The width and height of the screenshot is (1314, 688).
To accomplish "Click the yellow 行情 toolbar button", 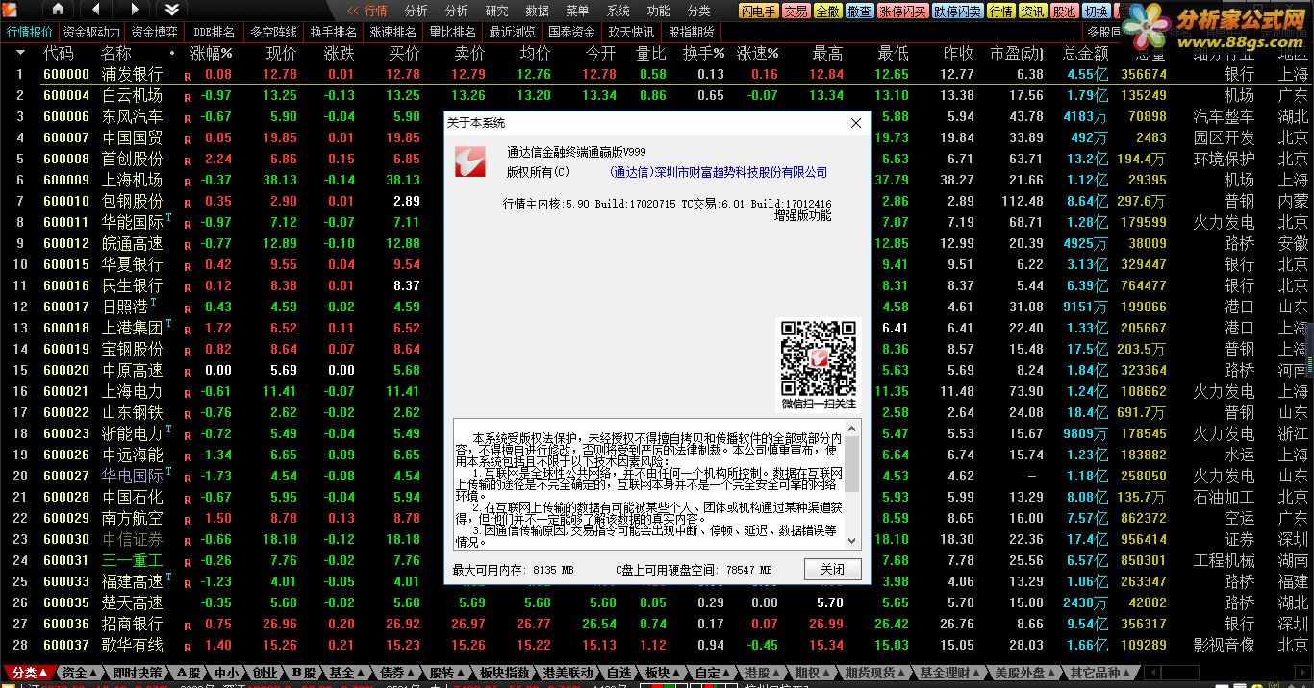I will (x=1001, y=12).
